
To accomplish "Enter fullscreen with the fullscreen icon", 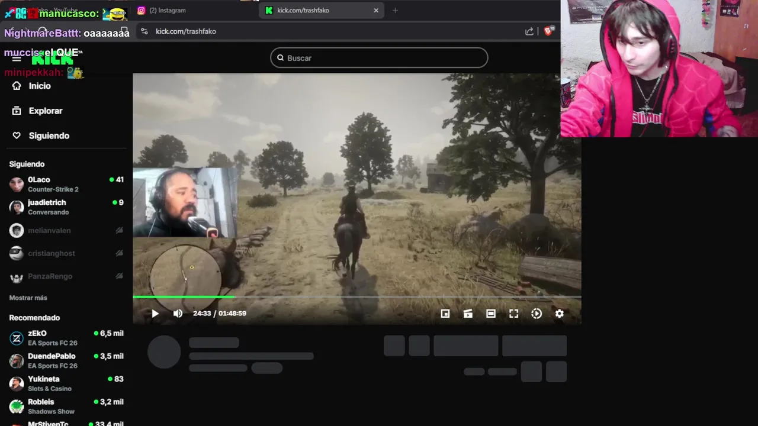I will (513, 314).
